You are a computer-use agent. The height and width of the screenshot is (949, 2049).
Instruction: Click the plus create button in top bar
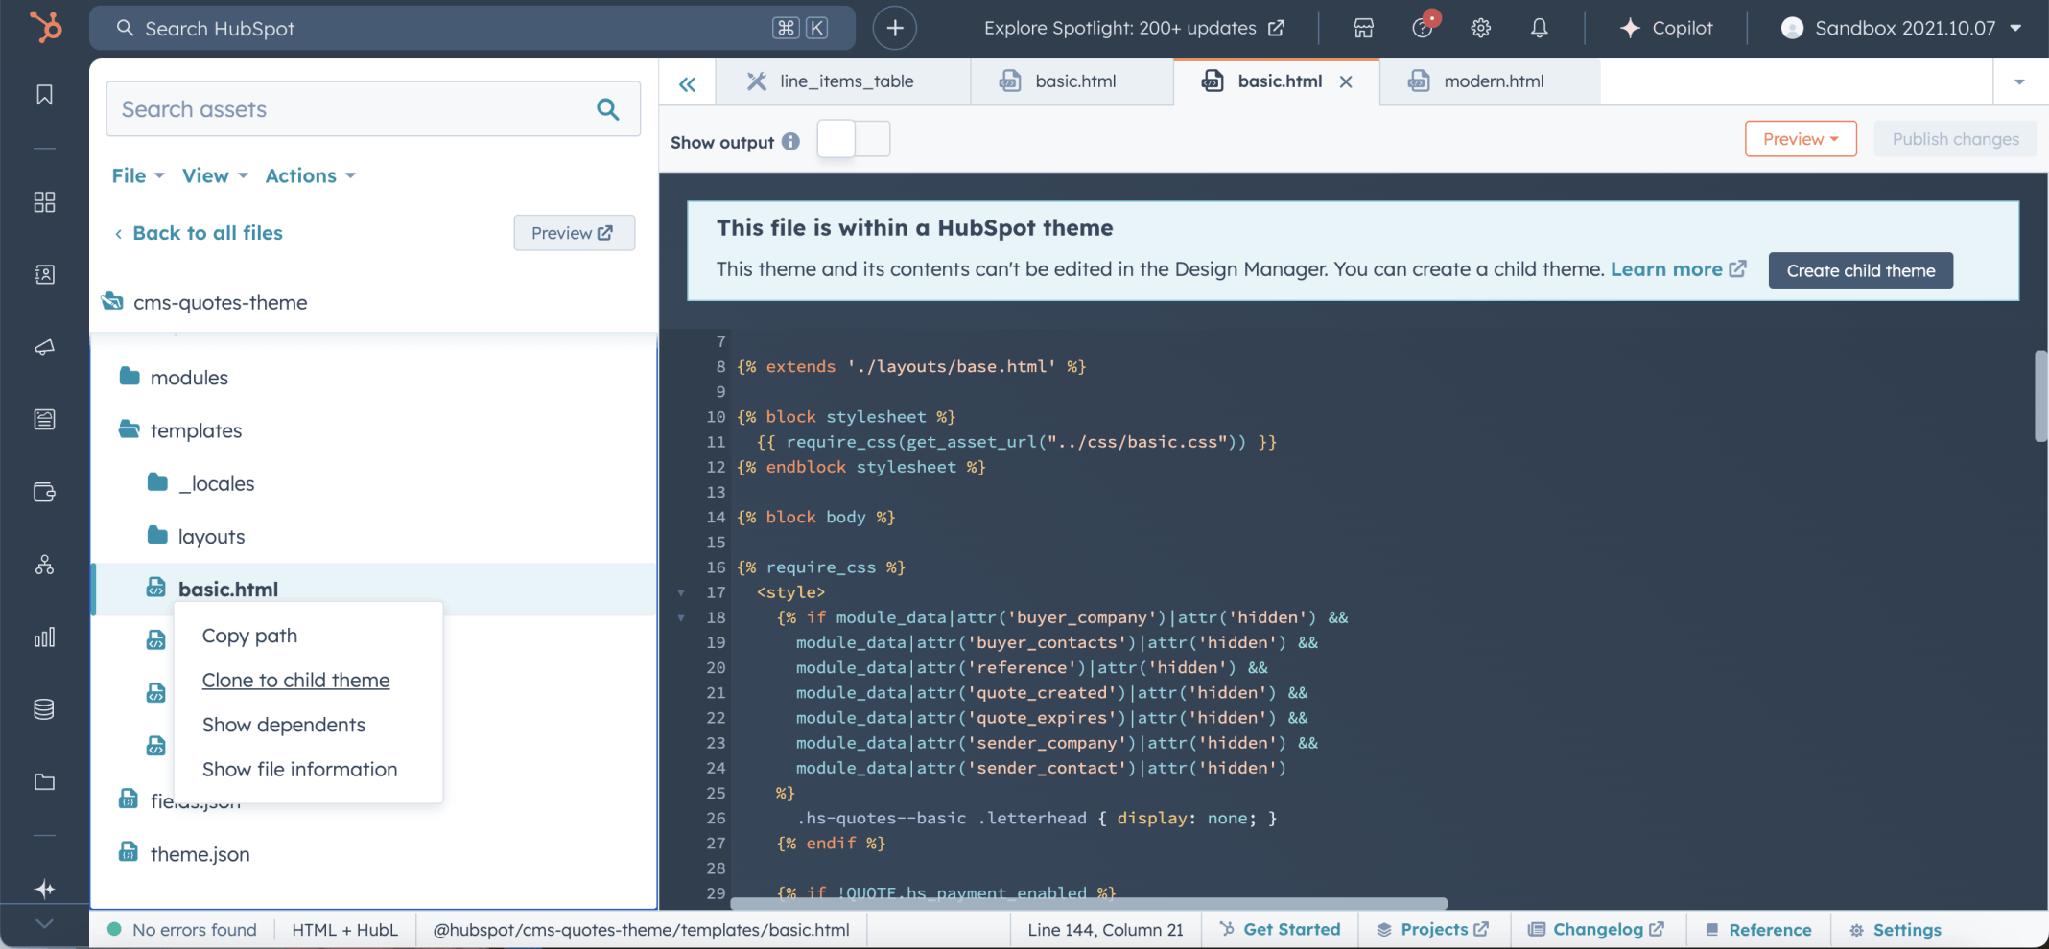(x=894, y=28)
